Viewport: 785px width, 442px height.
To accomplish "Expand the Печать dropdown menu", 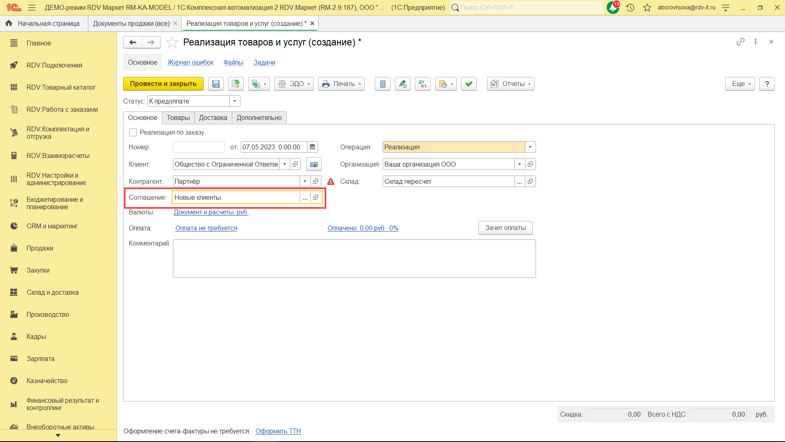I will (341, 84).
